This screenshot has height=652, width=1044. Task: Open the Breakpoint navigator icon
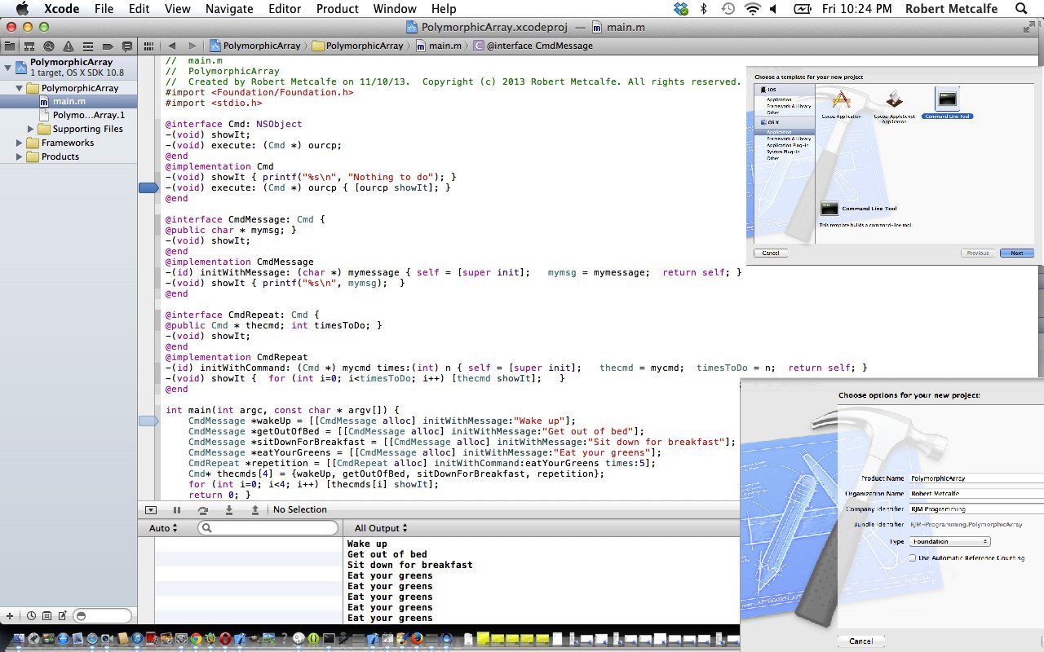tap(107, 46)
